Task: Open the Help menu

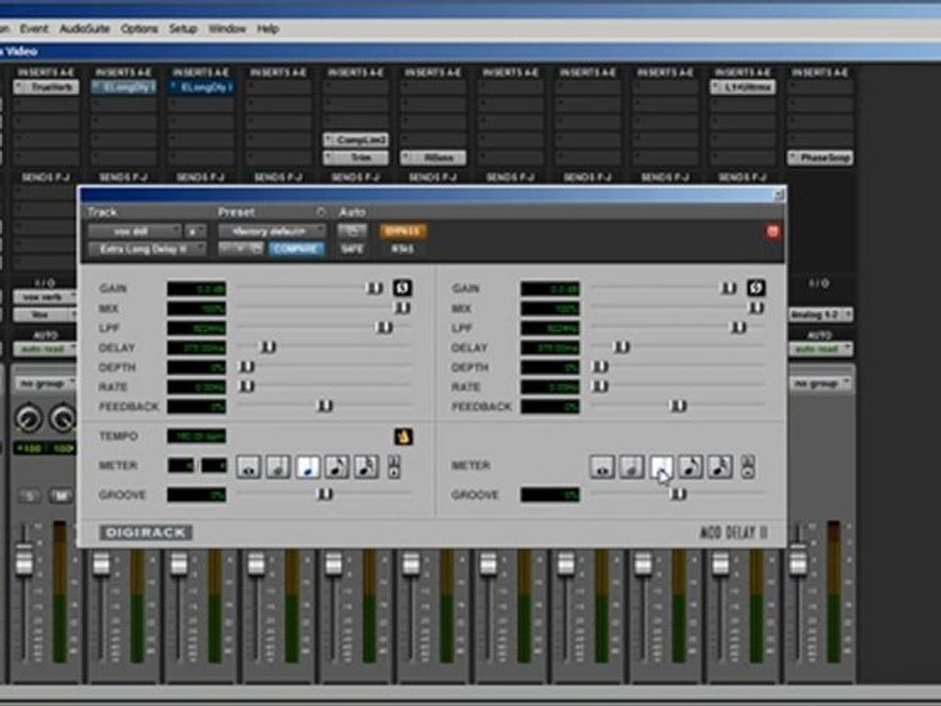Action: [x=268, y=28]
